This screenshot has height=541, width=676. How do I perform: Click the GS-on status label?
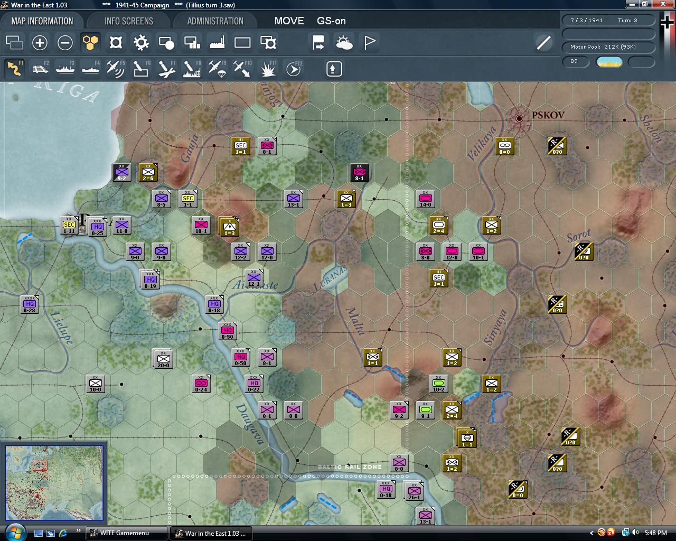pos(331,21)
